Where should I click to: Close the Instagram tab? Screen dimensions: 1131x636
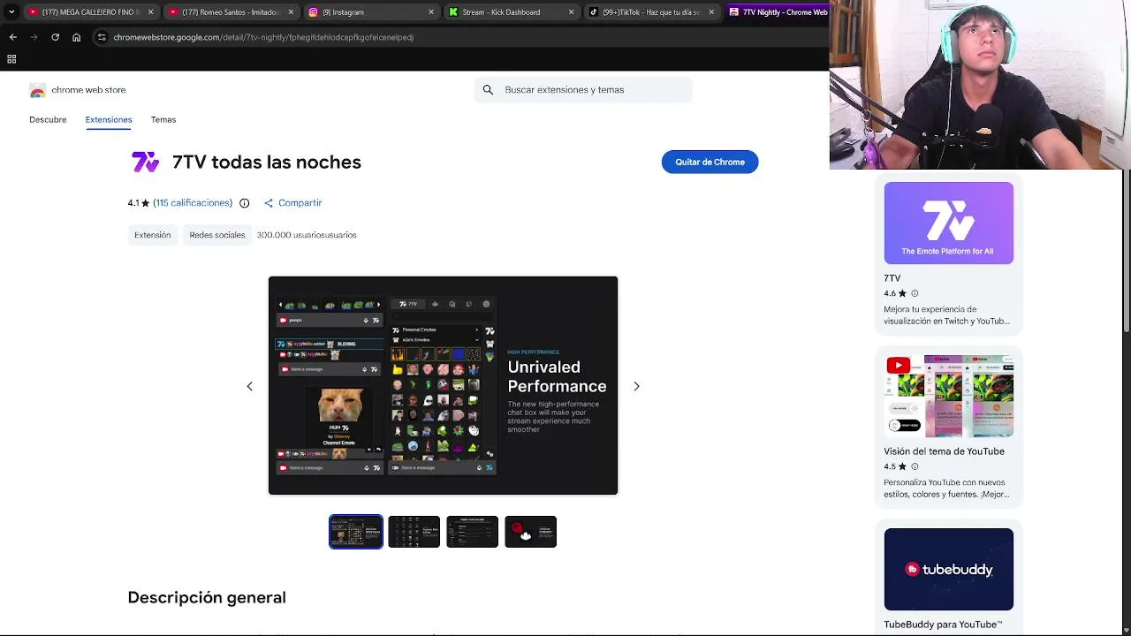(x=431, y=12)
